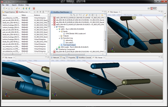Expand the XML Loader - Run 1 node
Image resolution: width=168 pixels, height=107 pixels.
click(57, 47)
